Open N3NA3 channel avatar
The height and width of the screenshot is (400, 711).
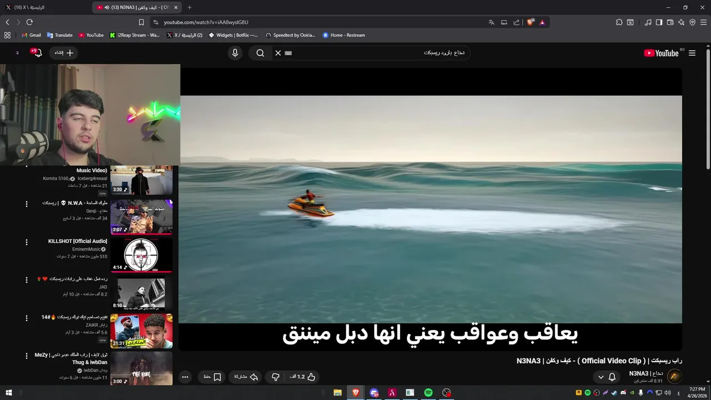point(674,376)
